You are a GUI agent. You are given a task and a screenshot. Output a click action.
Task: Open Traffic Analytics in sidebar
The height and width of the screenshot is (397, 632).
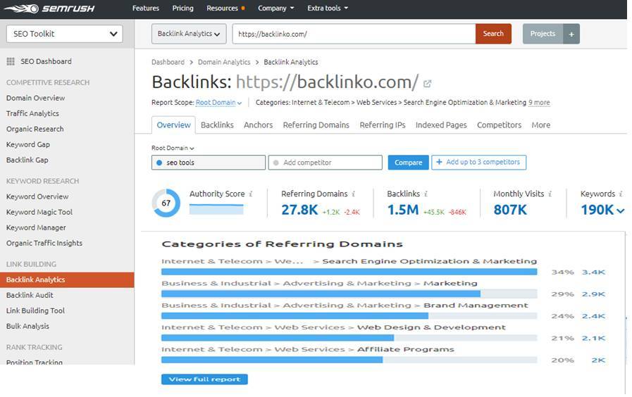pos(32,113)
